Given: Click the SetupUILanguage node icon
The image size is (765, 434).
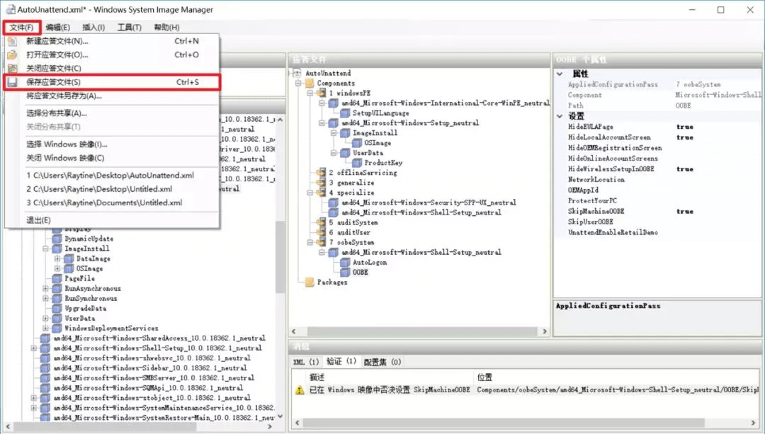Looking at the screenshot, I should pyautogui.click(x=345, y=113).
